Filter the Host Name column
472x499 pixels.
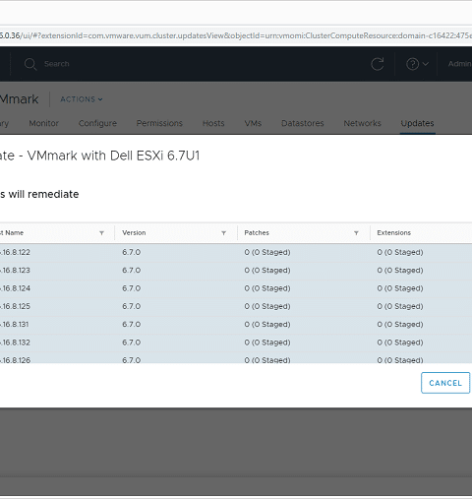(101, 233)
